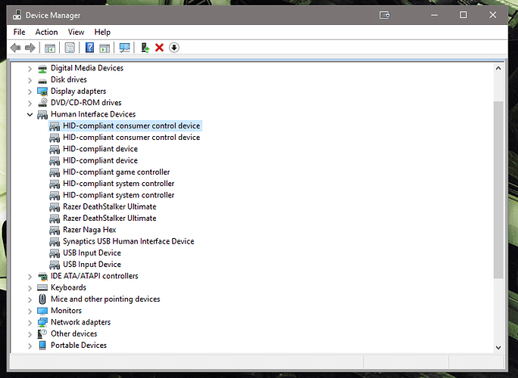Expand Mice and other pointing devices
The height and width of the screenshot is (378, 518).
30,299
